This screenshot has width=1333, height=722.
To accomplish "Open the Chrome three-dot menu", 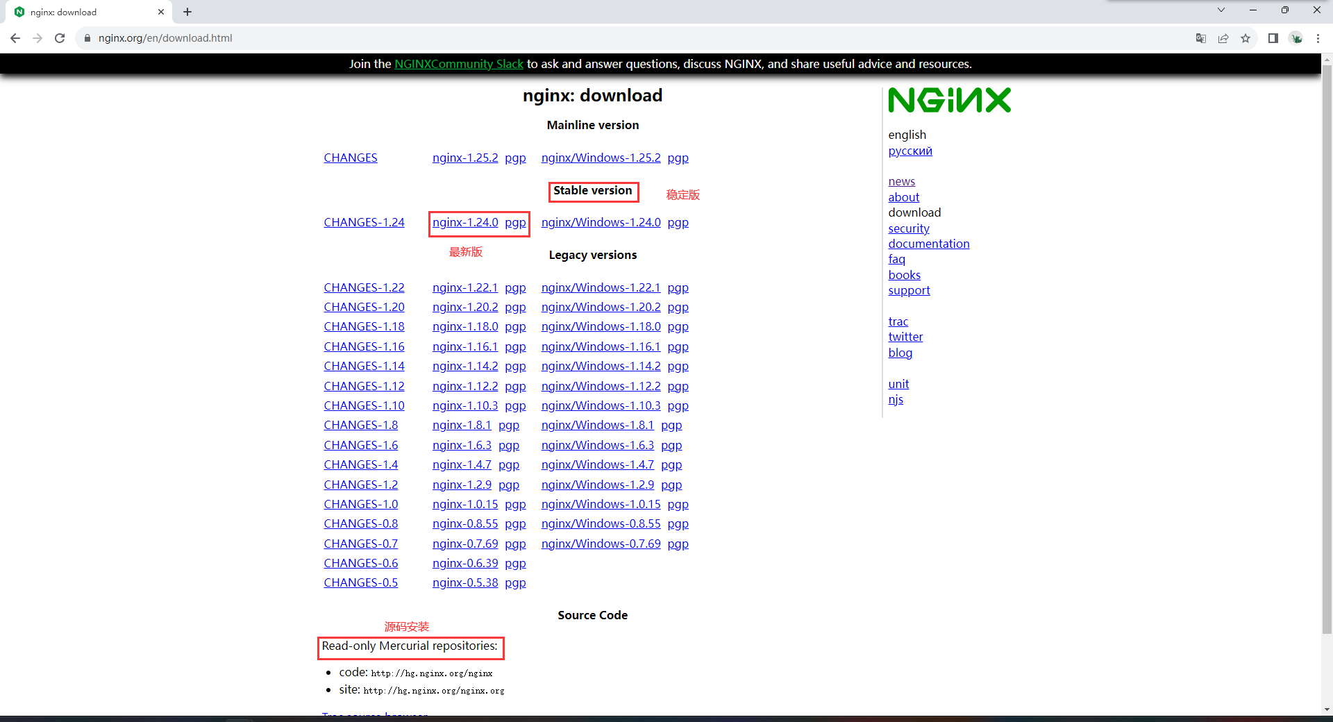I will click(x=1318, y=38).
